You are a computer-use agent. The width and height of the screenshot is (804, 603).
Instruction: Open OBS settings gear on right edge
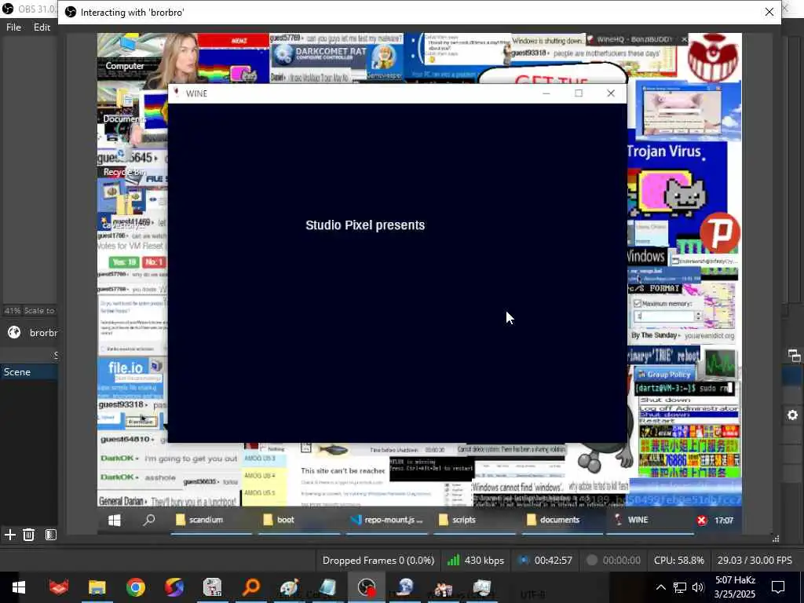(x=793, y=415)
